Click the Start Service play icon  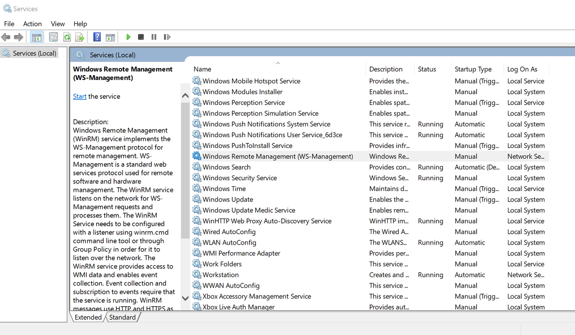(128, 37)
